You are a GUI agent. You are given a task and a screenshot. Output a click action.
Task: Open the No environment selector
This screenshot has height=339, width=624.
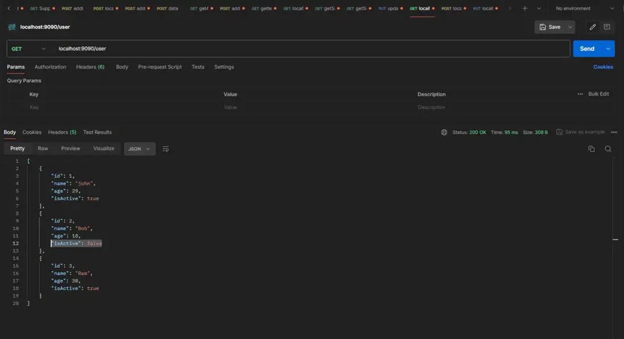584,9
